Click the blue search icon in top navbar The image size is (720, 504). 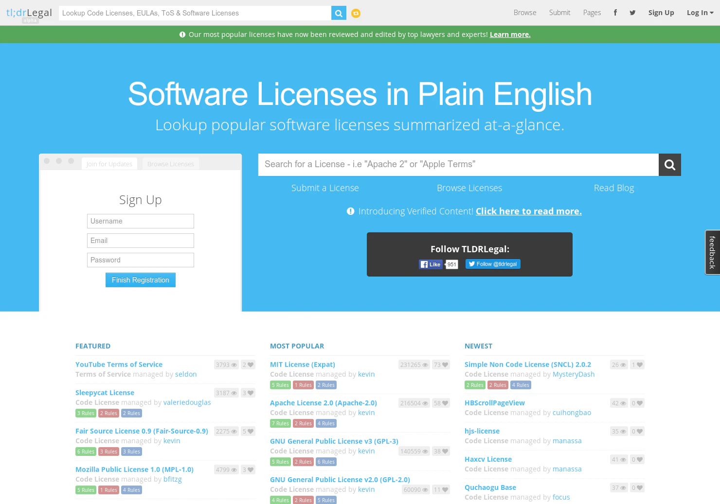[339, 13]
